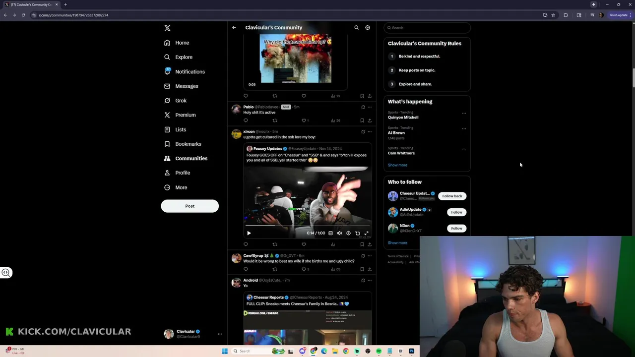Follow back Cheesur Updates

[452, 196]
